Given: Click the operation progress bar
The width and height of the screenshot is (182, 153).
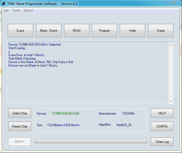Looking at the screenshot, I should point(91,142).
